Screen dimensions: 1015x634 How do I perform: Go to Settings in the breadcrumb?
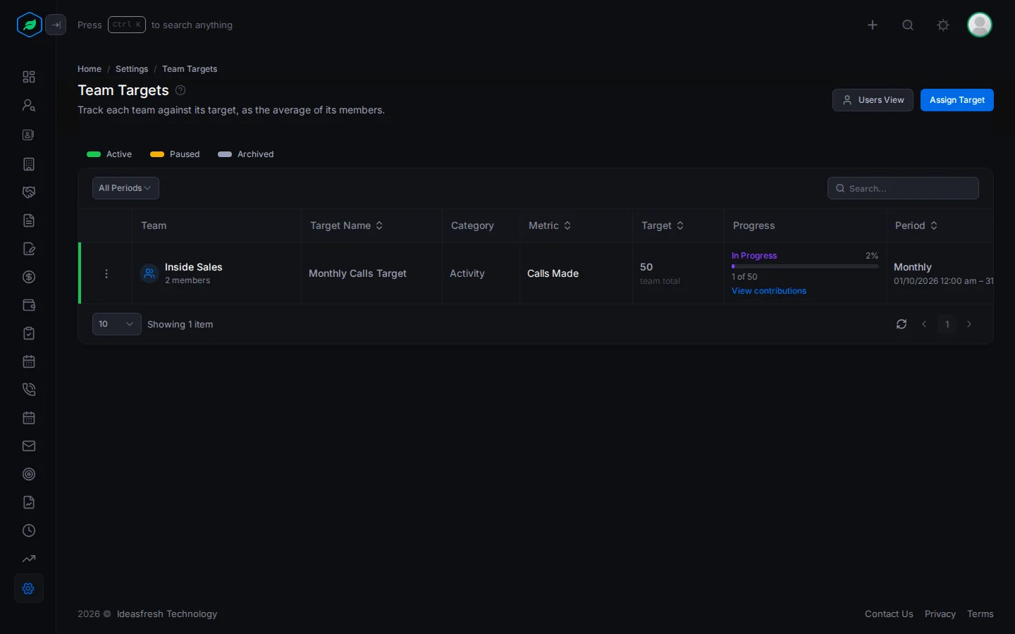coord(132,69)
